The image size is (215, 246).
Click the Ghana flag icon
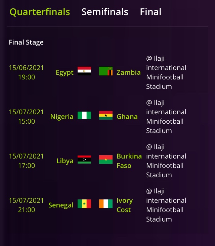(x=106, y=115)
